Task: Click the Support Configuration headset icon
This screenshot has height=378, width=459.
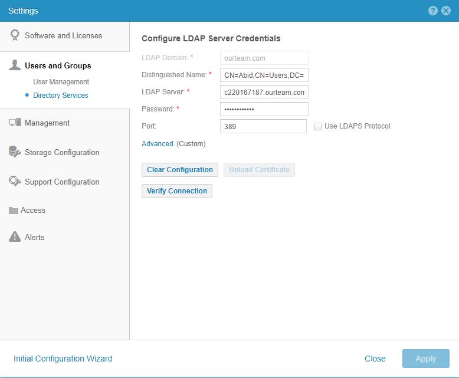Action: coord(15,182)
